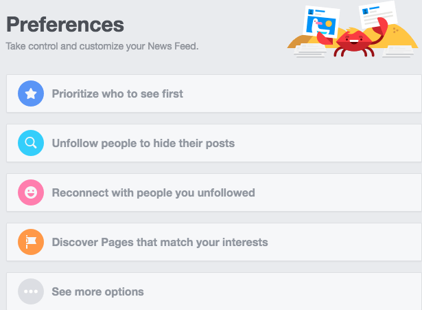Viewport: 422px width, 310px height.
Task: Click the "Take control and customize" subtitle text
Action: (x=102, y=47)
